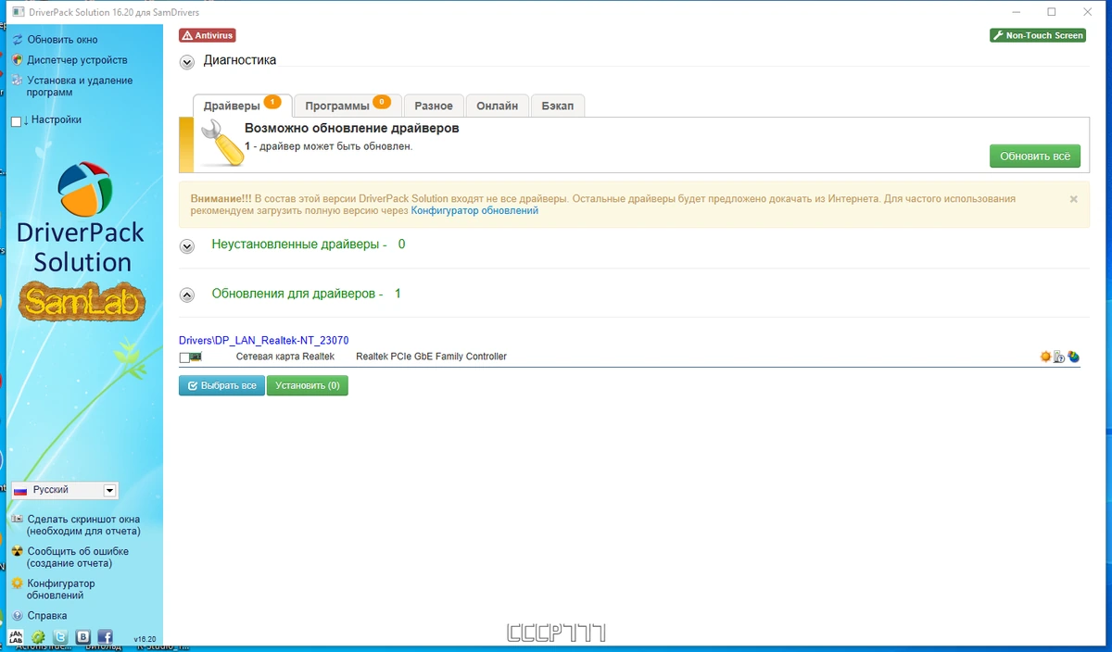Open the VK social icon
This screenshot has width=1112, height=652.
(x=82, y=637)
